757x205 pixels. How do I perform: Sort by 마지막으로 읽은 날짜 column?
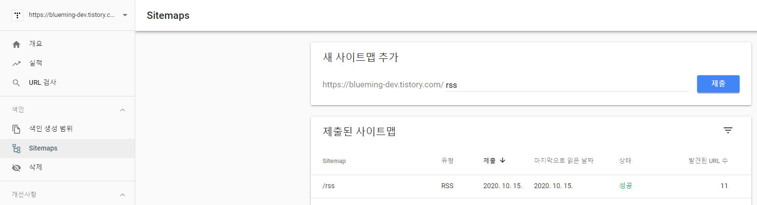tap(563, 161)
